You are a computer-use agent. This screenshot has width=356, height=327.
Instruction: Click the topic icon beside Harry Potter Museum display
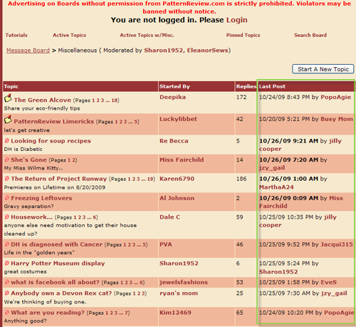coord(7,263)
